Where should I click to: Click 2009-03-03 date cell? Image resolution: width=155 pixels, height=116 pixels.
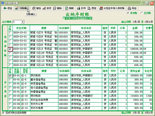[x=21, y=53]
